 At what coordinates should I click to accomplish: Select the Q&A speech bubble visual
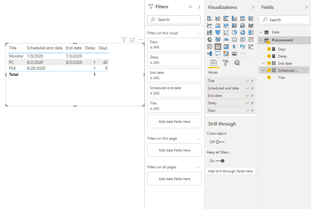coord(218,54)
